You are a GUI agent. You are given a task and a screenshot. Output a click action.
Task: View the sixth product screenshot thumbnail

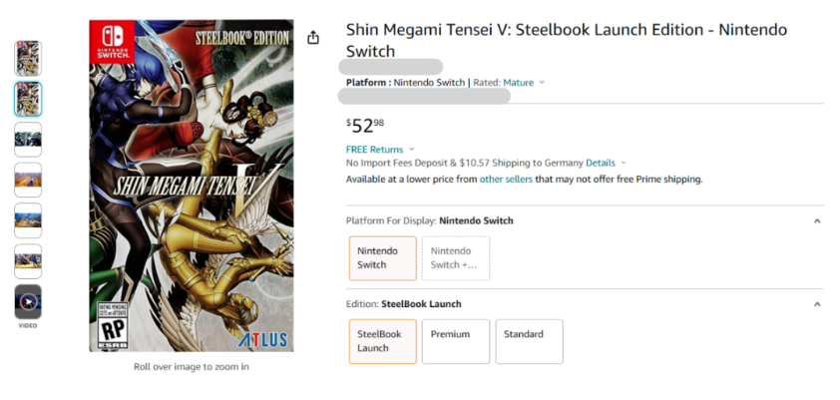point(28,260)
